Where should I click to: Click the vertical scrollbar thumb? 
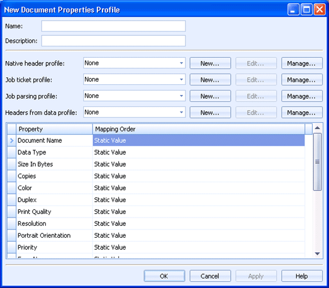click(x=317, y=162)
